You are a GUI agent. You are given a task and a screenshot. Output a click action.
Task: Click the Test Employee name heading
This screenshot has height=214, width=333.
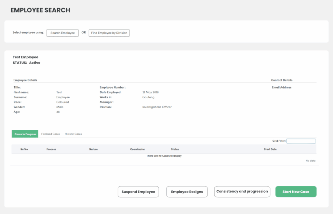click(25, 57)
